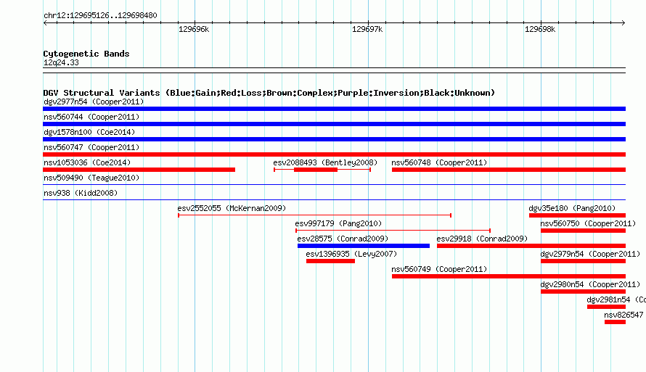Select the nsv1053036 (Coe2014) red bar

(x=139, y=170)
